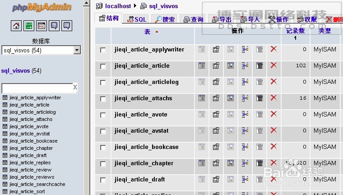Open phpMyAdmin documentation help icon
Screen dimensions: 343x195
tap(54, 26)
